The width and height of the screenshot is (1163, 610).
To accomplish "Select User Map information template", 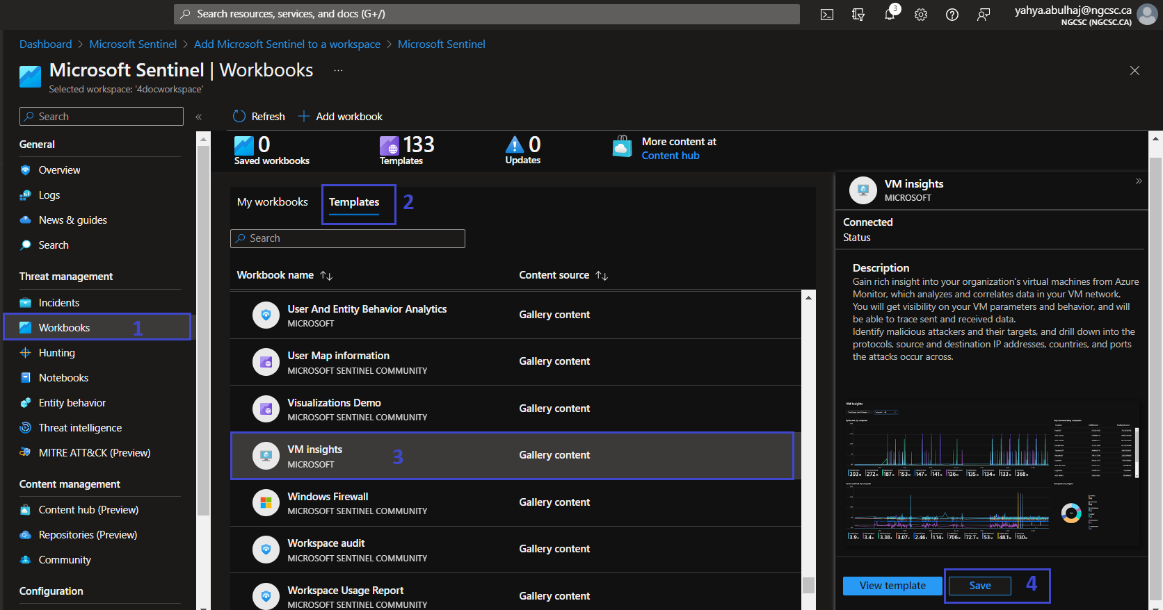I will 515,362.
